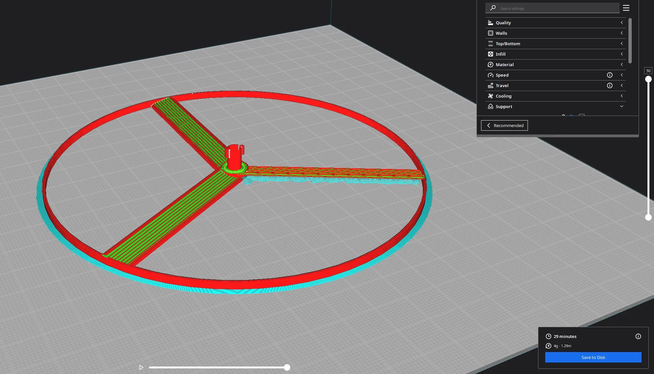Open the Travel settings category
Screen dimensions: 654x374
(x=502, y=85)
